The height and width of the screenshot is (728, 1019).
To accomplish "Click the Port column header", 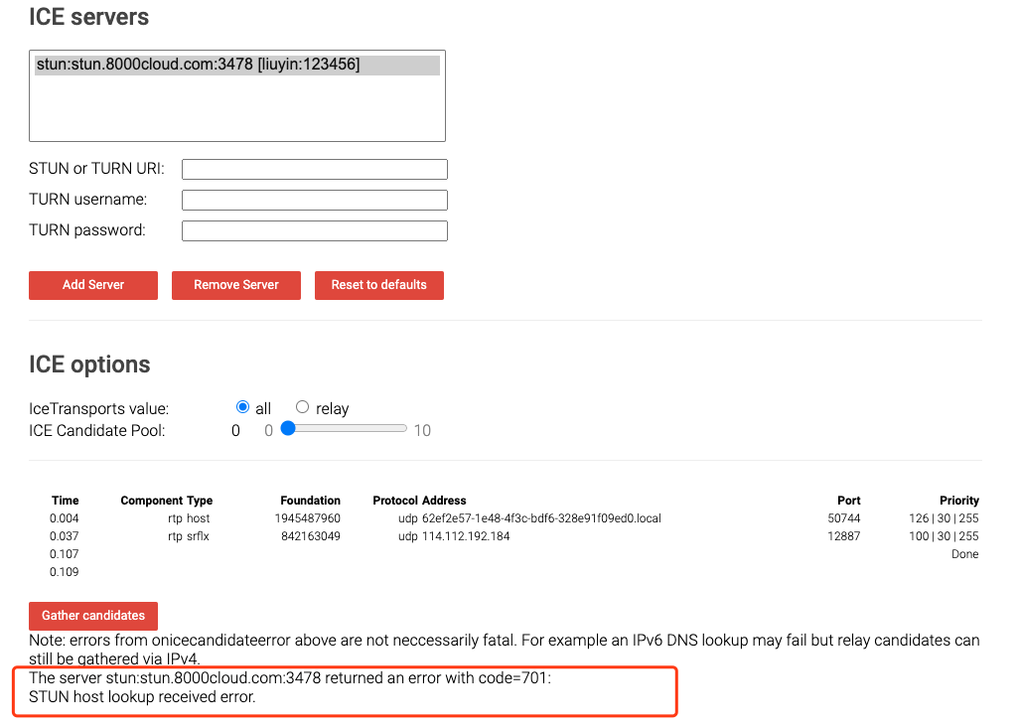I will [x=849, y=501].
